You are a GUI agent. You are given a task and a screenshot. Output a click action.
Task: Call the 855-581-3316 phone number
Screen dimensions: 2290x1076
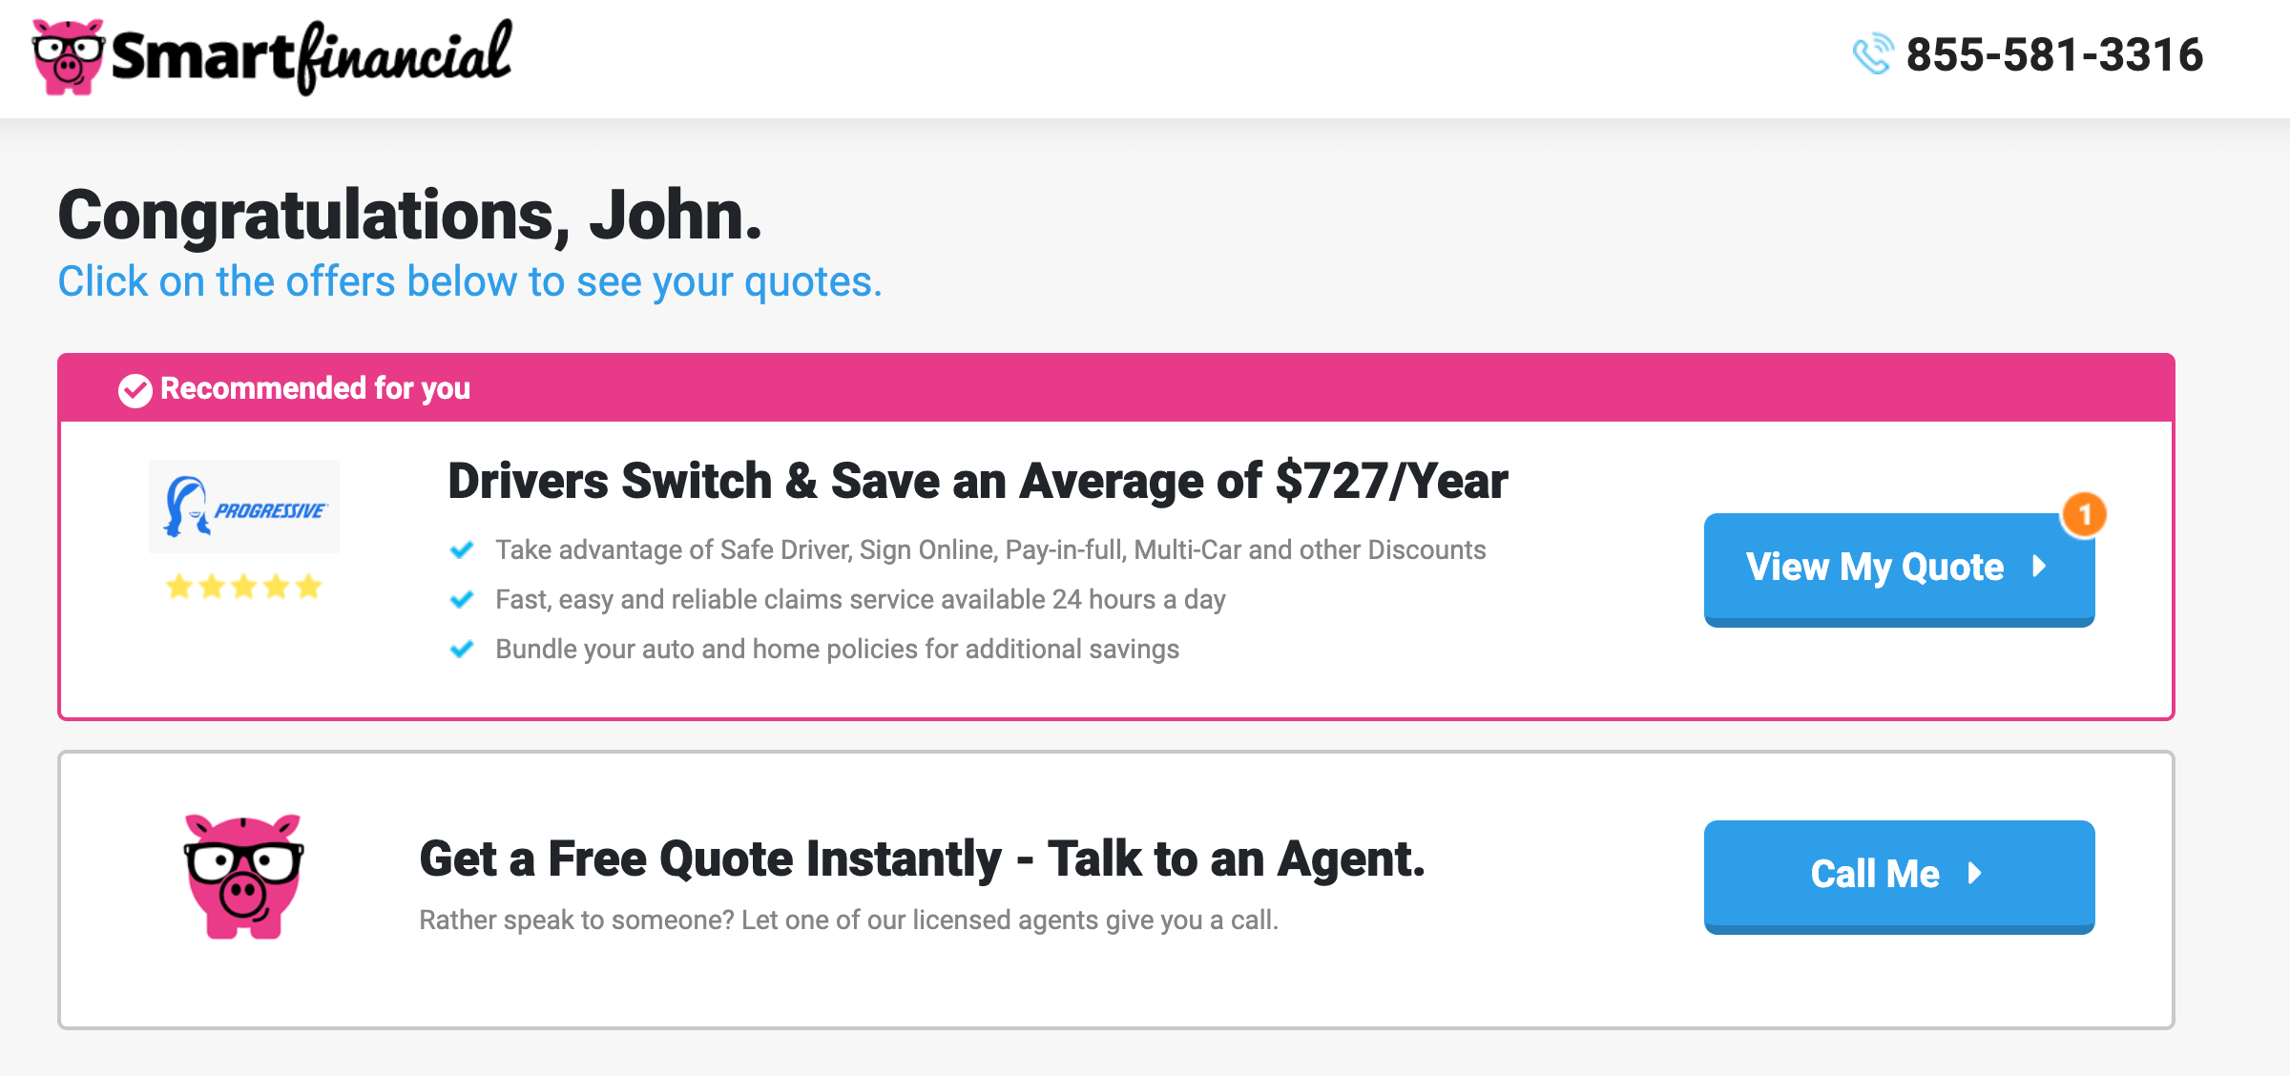point(2054,54)
